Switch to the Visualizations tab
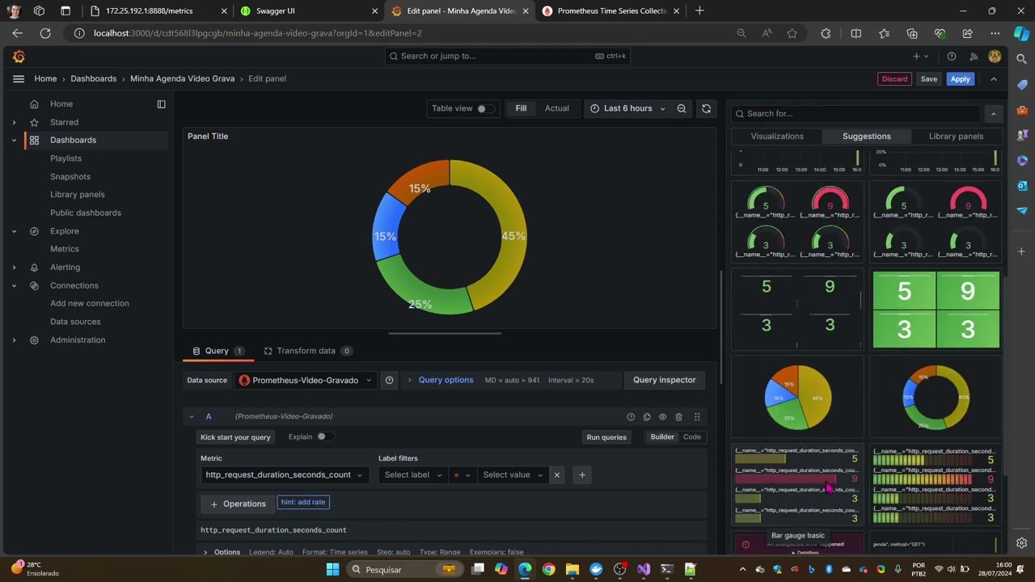 pos(777,137)
